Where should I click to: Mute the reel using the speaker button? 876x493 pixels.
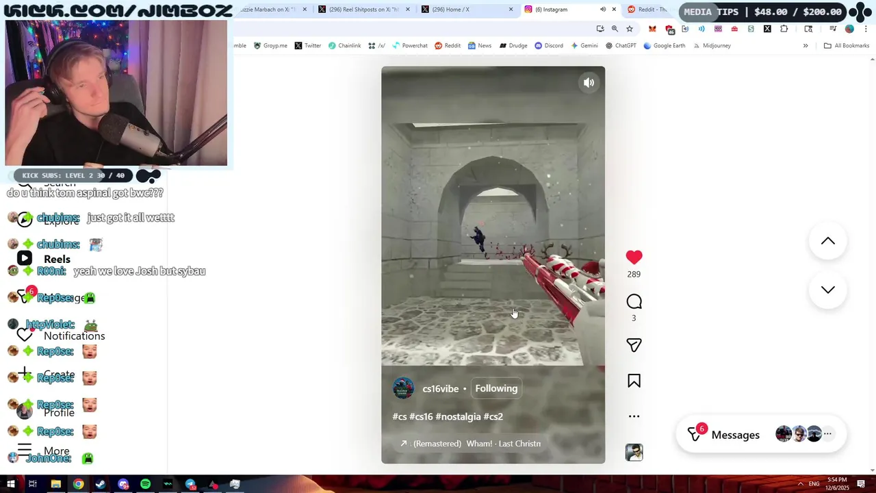589,83
